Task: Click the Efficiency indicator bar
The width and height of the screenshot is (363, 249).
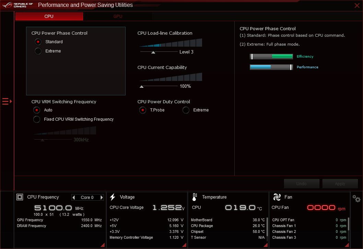Action: (x=271, y=56)
